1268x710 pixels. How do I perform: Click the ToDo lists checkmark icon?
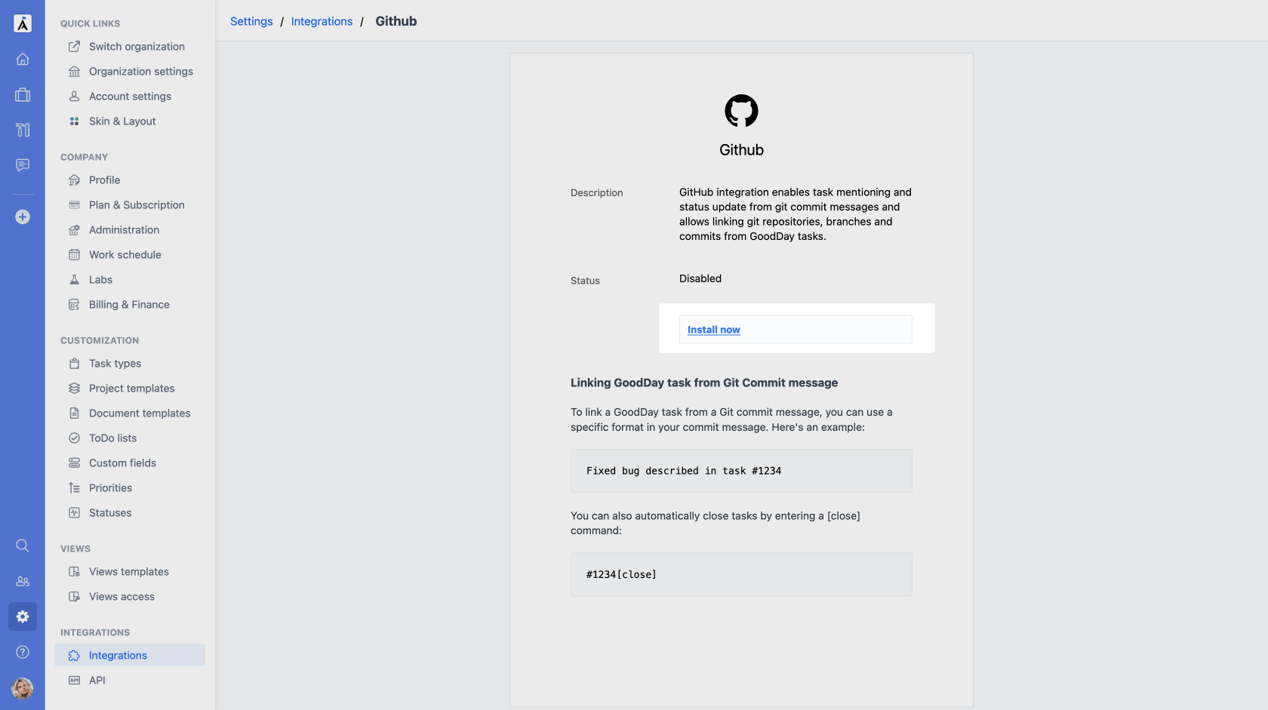74,438
